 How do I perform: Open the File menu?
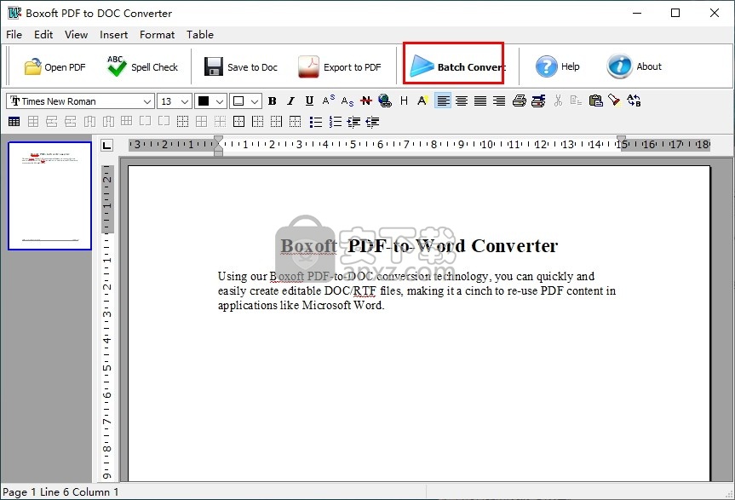[14, 35]
